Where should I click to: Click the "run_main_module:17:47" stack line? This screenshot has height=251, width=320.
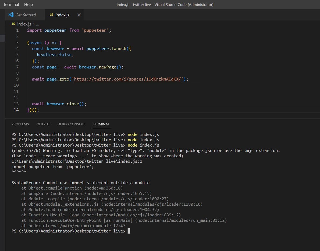pos(73,226)
